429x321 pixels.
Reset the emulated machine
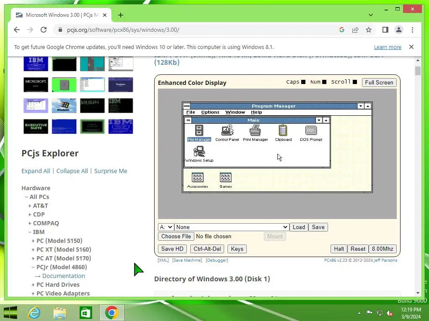tap(358, 249)
